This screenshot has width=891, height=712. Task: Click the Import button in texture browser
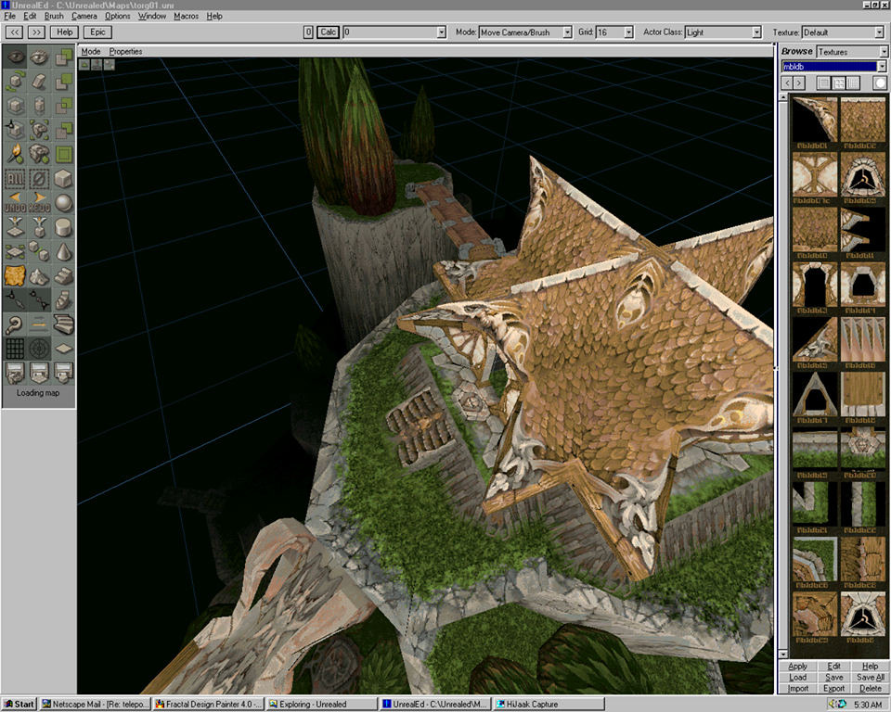tap(798, 689)
